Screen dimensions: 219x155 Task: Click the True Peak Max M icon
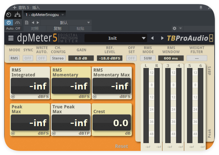[x=54, y=133]
